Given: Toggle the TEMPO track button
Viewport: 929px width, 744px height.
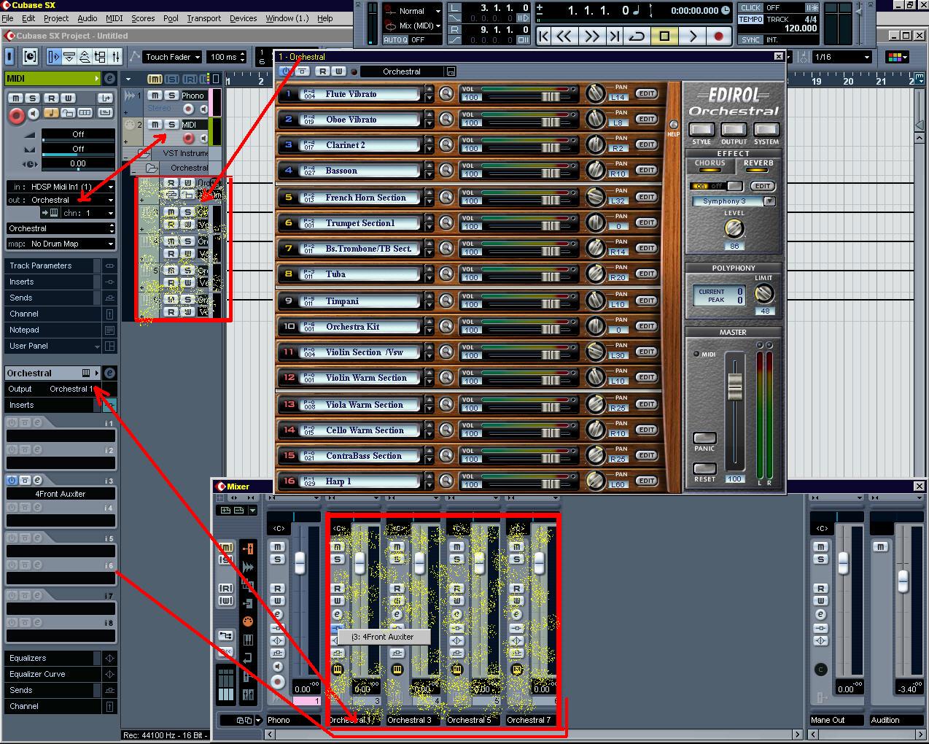Looking at the screenshot, I should point(750,19).
